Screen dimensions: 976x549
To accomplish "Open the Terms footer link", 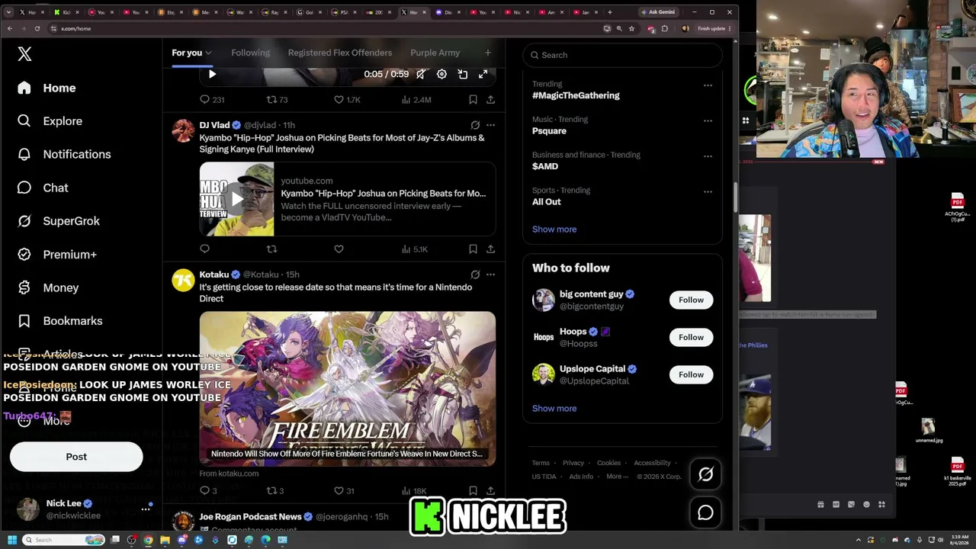I will click(541, 463).
